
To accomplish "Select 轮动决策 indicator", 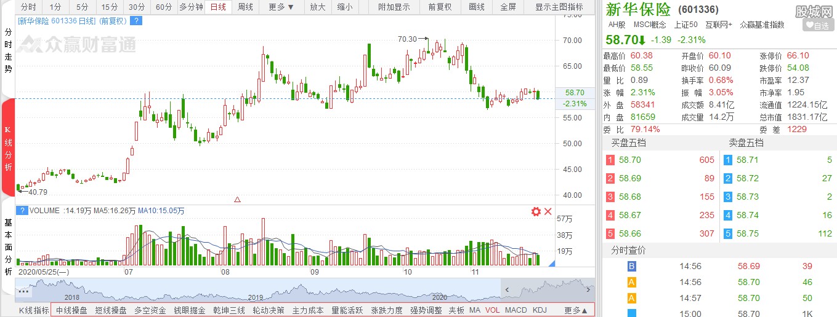I will (269, 310).
